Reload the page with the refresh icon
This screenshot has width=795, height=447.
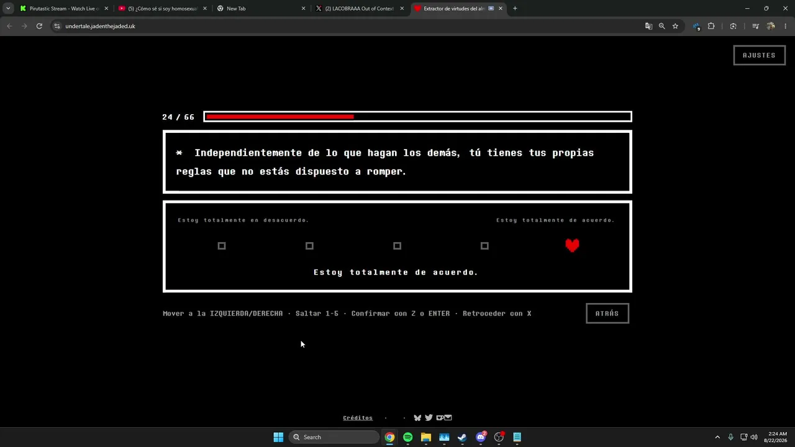pos(39,26)
